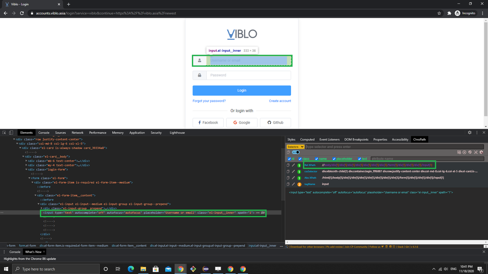
Task: Open the Selectors dropdown in ChroPath
Action: (x=295, y=147)
